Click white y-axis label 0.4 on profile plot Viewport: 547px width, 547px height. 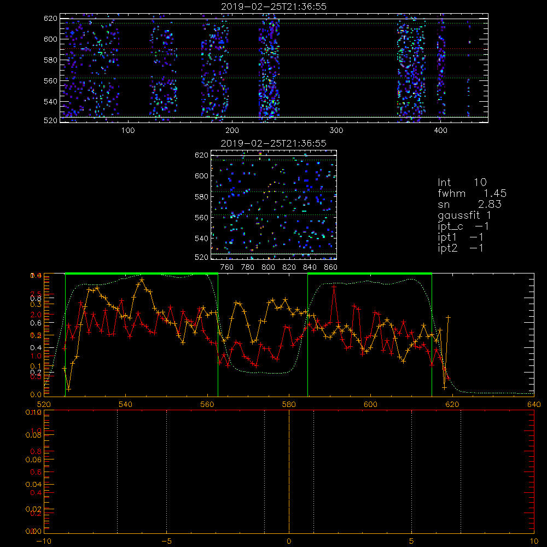point(36,347)
